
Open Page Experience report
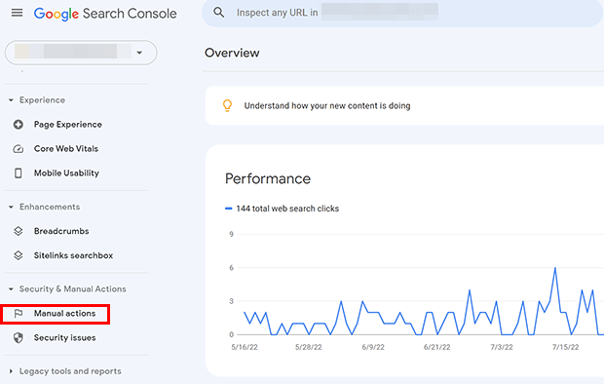(x=68, y=125)
